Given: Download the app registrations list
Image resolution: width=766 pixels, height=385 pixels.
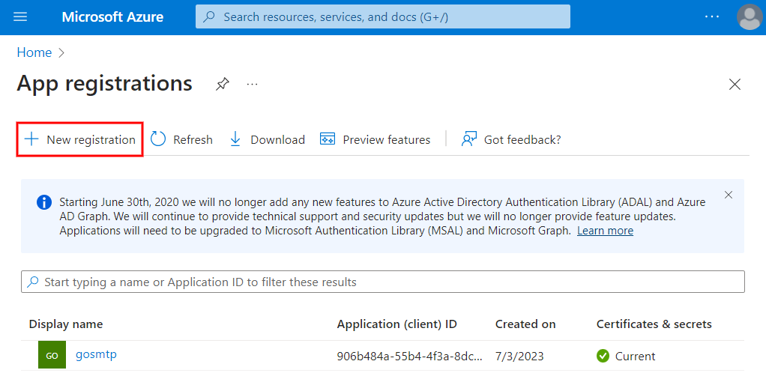Looking at the screenshot, I should click(x=267, y=139).
